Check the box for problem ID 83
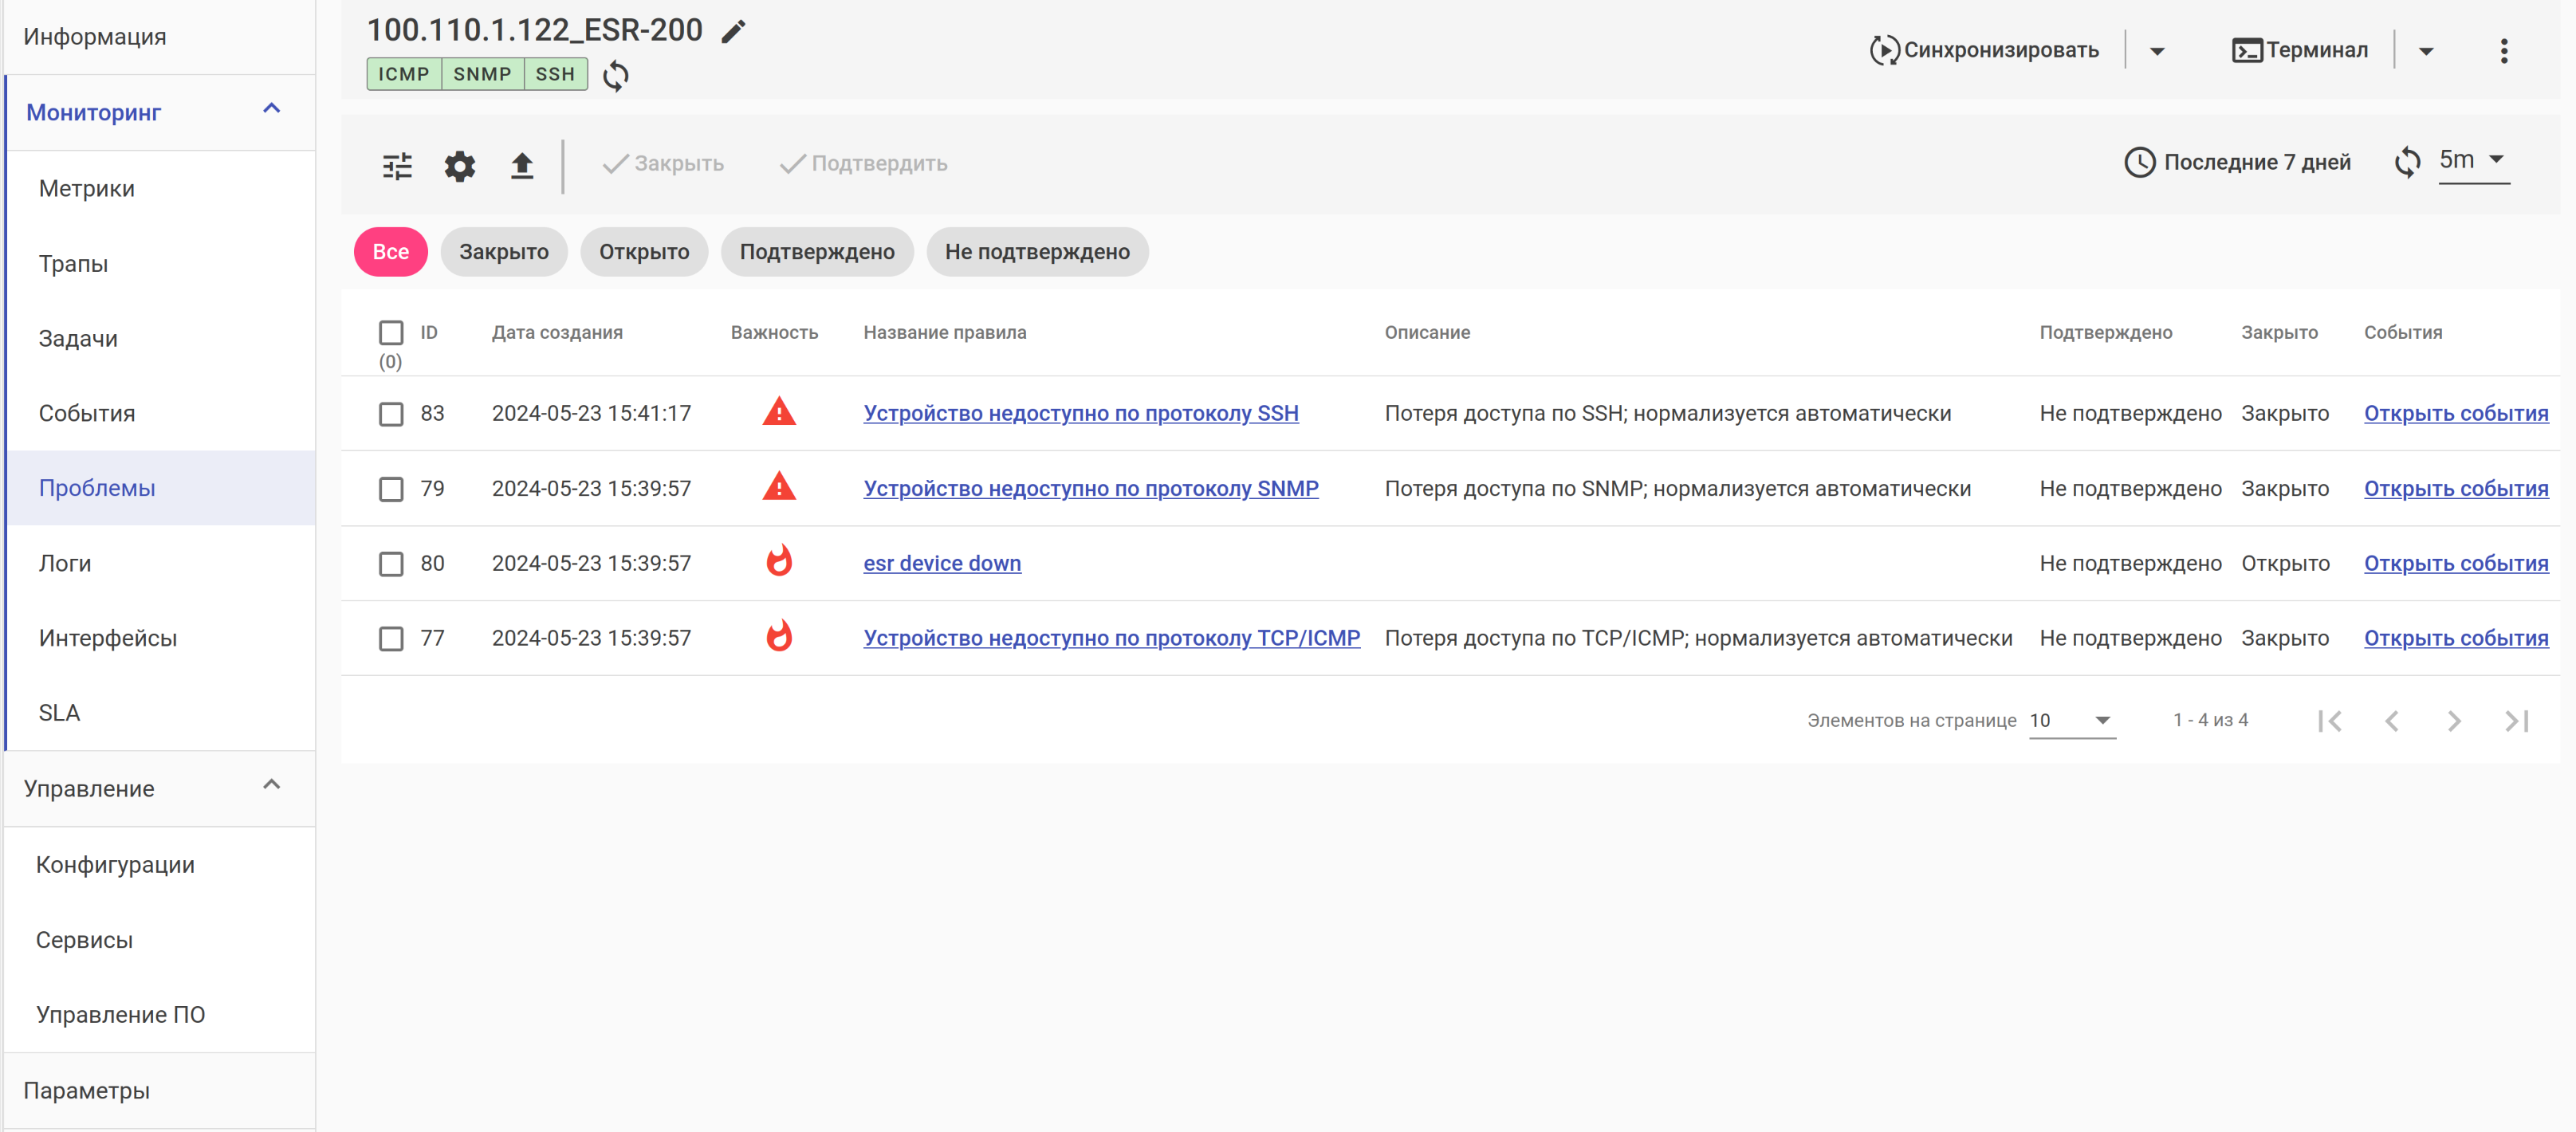This screenshot has width=2576, height=1132. click(391, 414)
